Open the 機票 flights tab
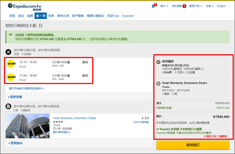The width and height of the screenshot is (235, 154). coord(30,16)
